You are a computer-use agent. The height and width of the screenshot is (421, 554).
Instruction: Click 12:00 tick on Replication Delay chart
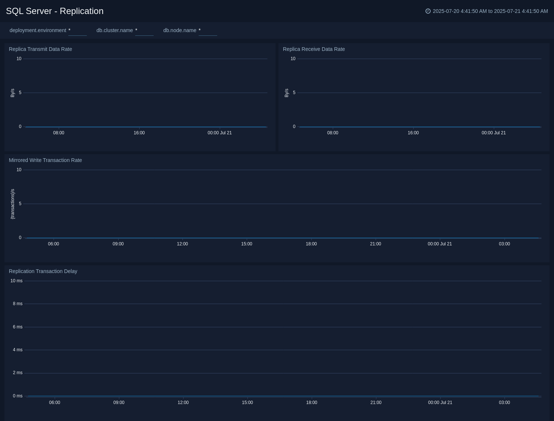[x=183, y=403]
